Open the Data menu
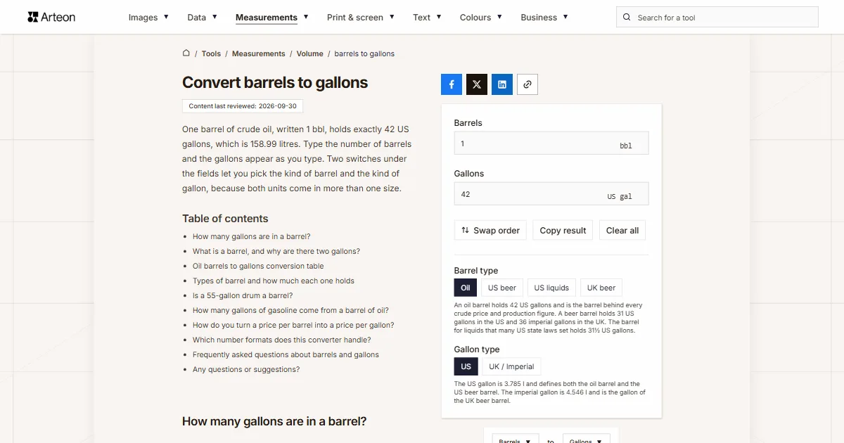This screenshot has width=844, height=443. point(203,18)
